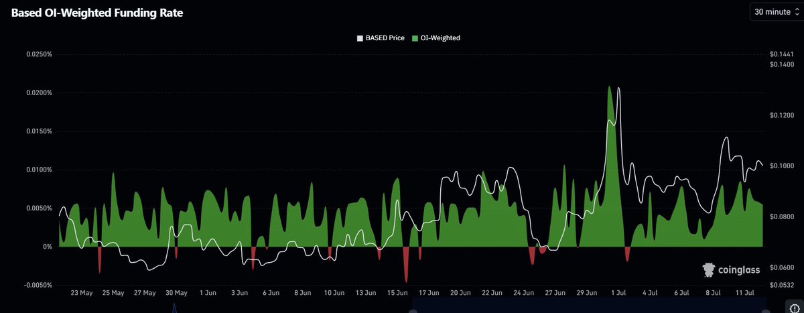Click the 11 Jul date label
804x313 pixels.
(744, 293)
